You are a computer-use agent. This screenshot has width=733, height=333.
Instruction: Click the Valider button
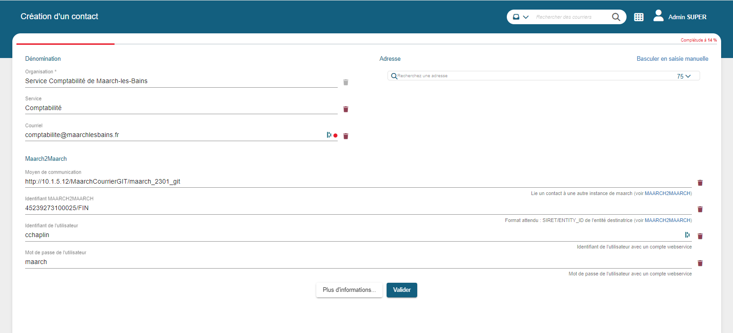(401, 290)
